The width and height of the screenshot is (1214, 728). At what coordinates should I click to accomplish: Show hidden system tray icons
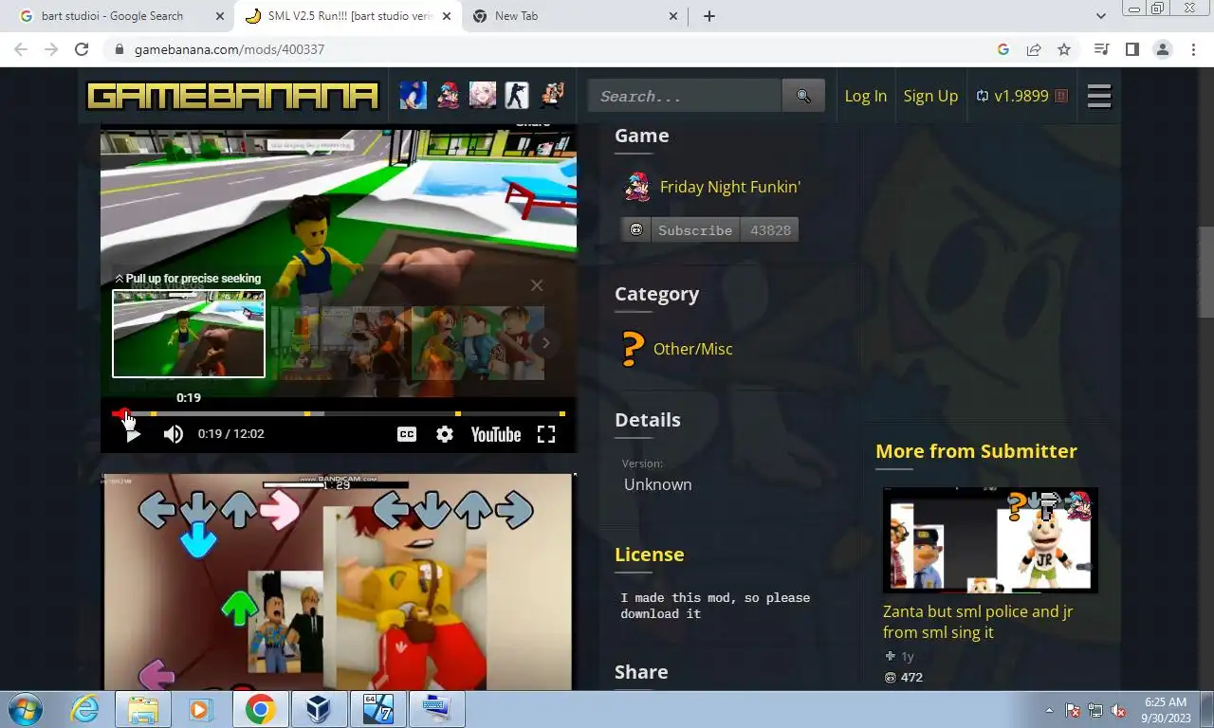[x=1049, y=710]
